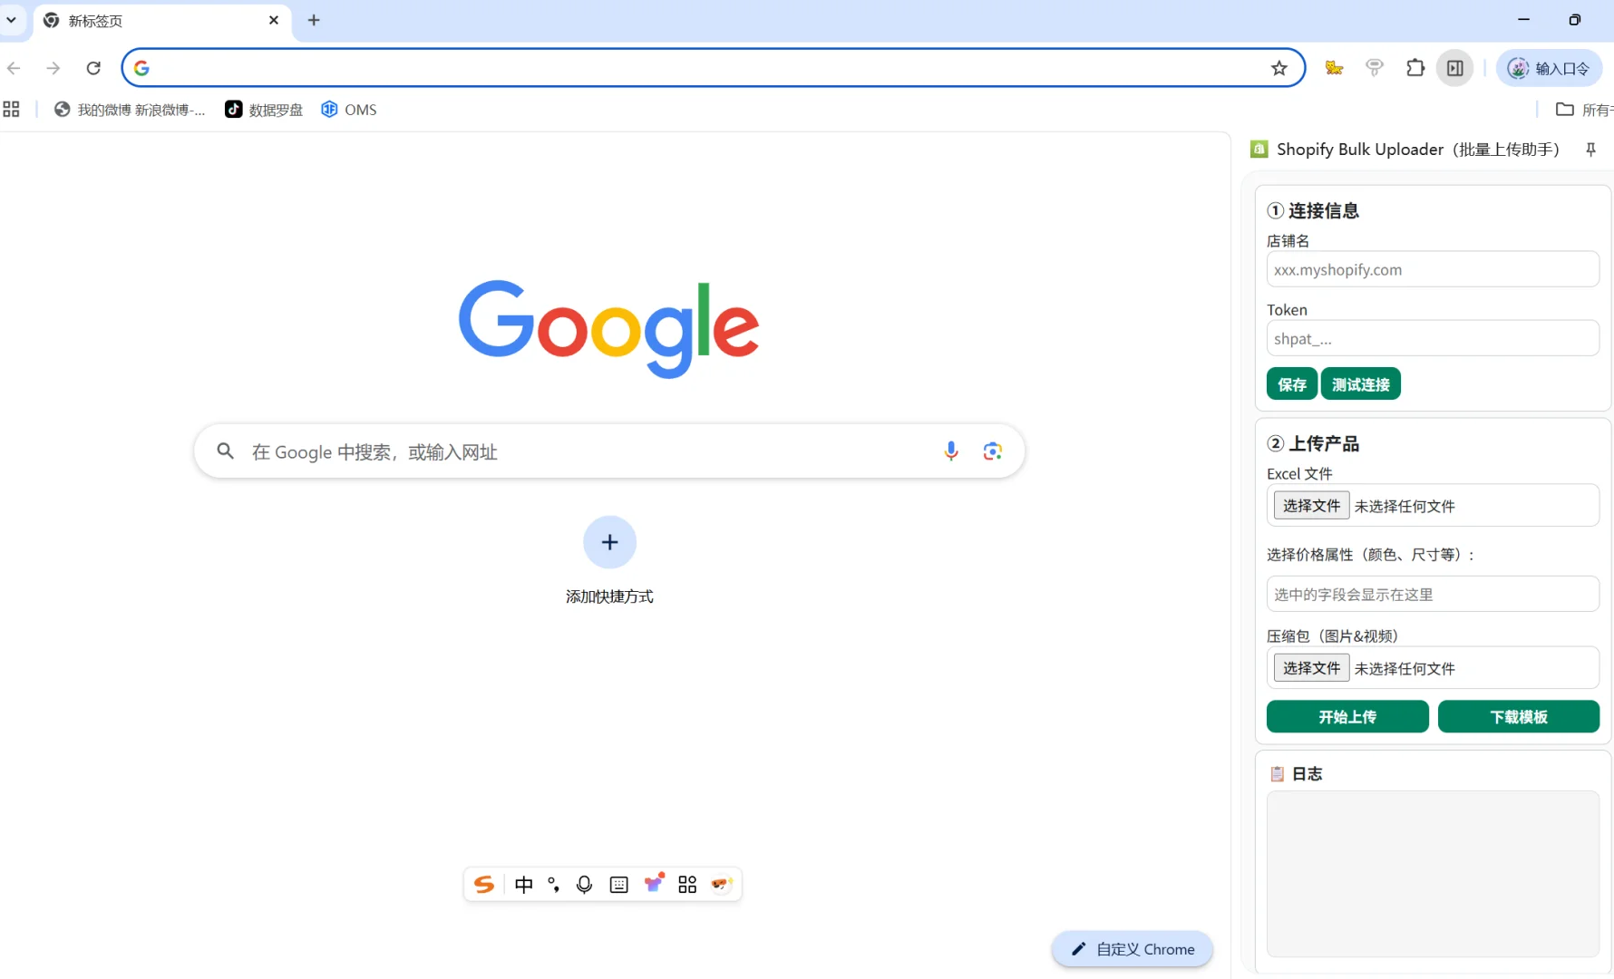This screenshot has height=979, width=1614.
Task: Click 下载模板 to download the template
Action: tap(1519, 716)
